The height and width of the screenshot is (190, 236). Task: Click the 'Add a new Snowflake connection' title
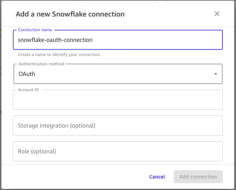pyautogui.click(x=70, y=14)
